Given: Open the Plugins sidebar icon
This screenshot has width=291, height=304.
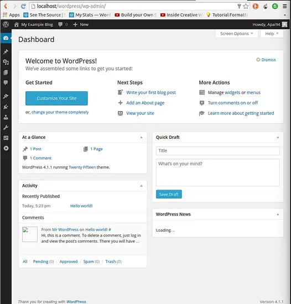Looking at the screenshot, I should [6, 107].
